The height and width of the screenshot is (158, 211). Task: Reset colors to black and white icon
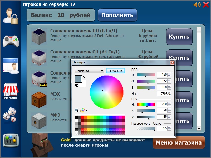[76, 85]
